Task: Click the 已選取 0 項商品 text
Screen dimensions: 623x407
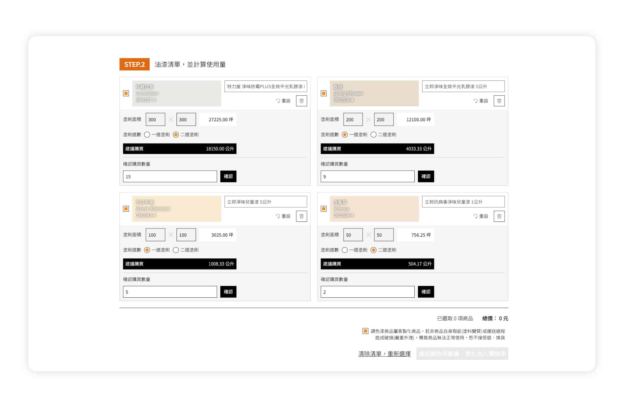Action: [455, 318]
